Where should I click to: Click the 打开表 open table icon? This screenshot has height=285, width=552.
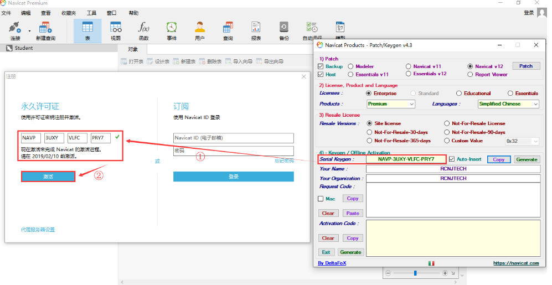pos(124,61)
